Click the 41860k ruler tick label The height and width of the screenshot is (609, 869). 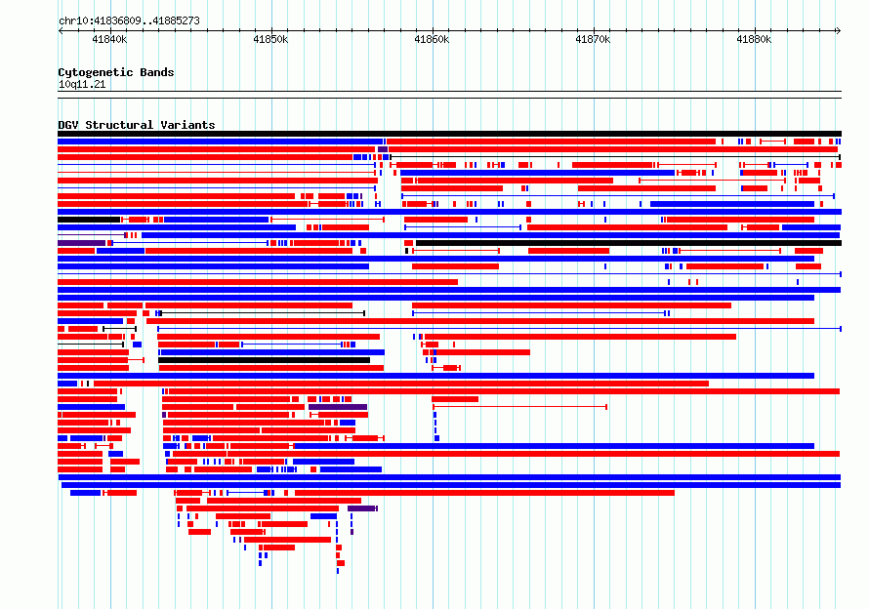432,39
